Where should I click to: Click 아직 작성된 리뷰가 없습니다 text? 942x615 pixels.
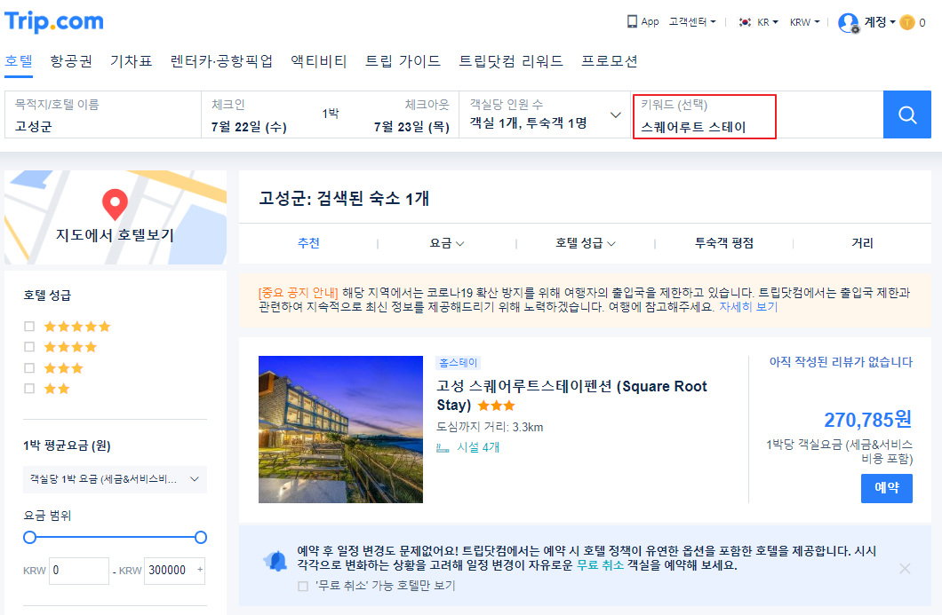coord(841,362)
